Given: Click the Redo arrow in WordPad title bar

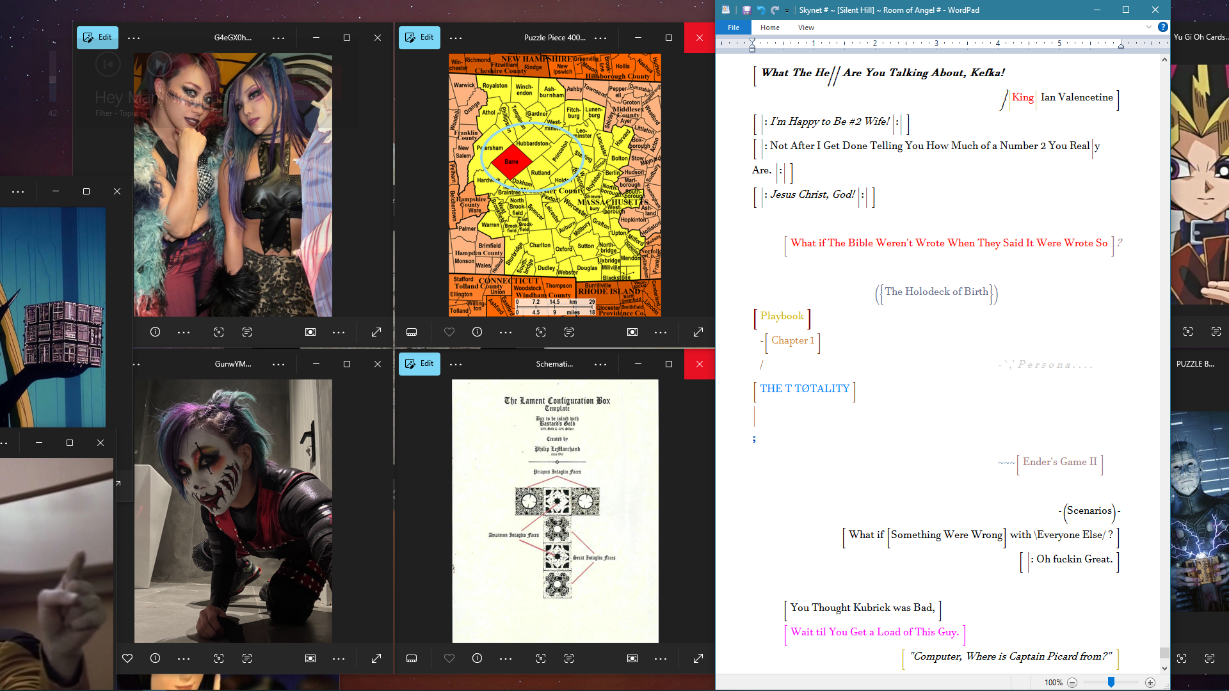Looking at the screenshot, I should [x=775, y=10].
